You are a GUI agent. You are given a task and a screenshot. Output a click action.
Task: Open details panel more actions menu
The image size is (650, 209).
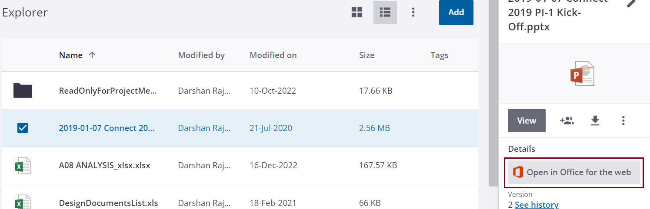[x=623, y=121]
